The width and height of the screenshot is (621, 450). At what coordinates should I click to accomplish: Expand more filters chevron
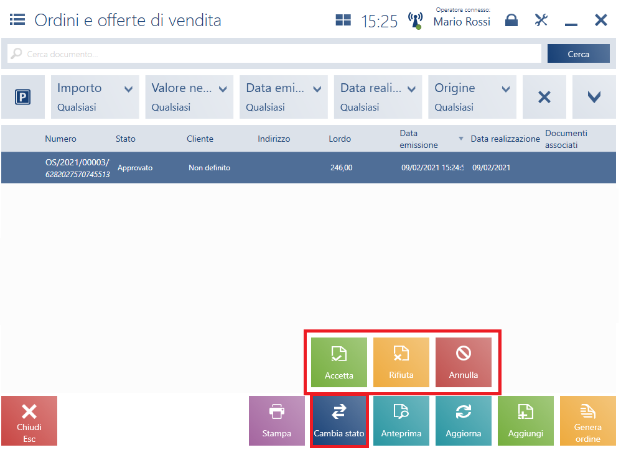[x=594, y=97]
